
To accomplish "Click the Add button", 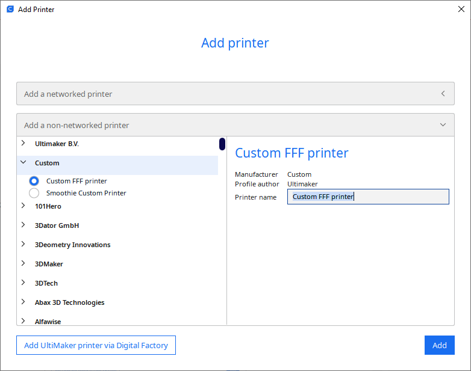I will pyautogui.click(x=440, y=345).
